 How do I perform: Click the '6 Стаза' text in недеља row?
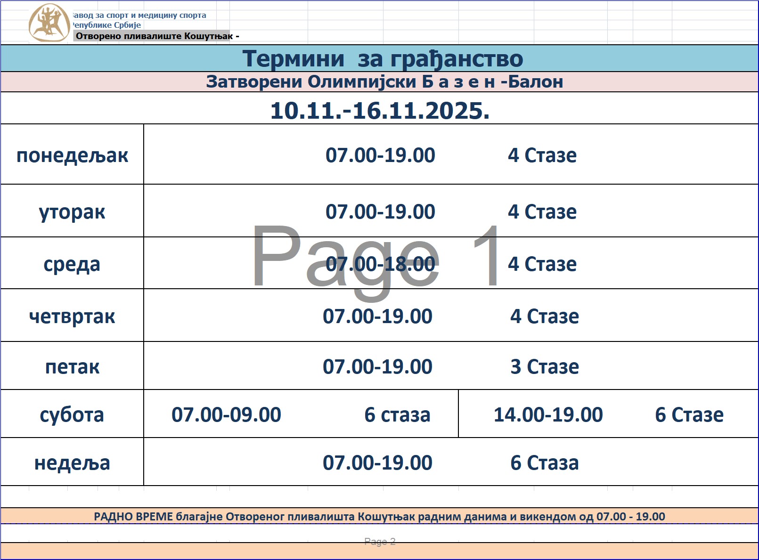tap(544, 463)
